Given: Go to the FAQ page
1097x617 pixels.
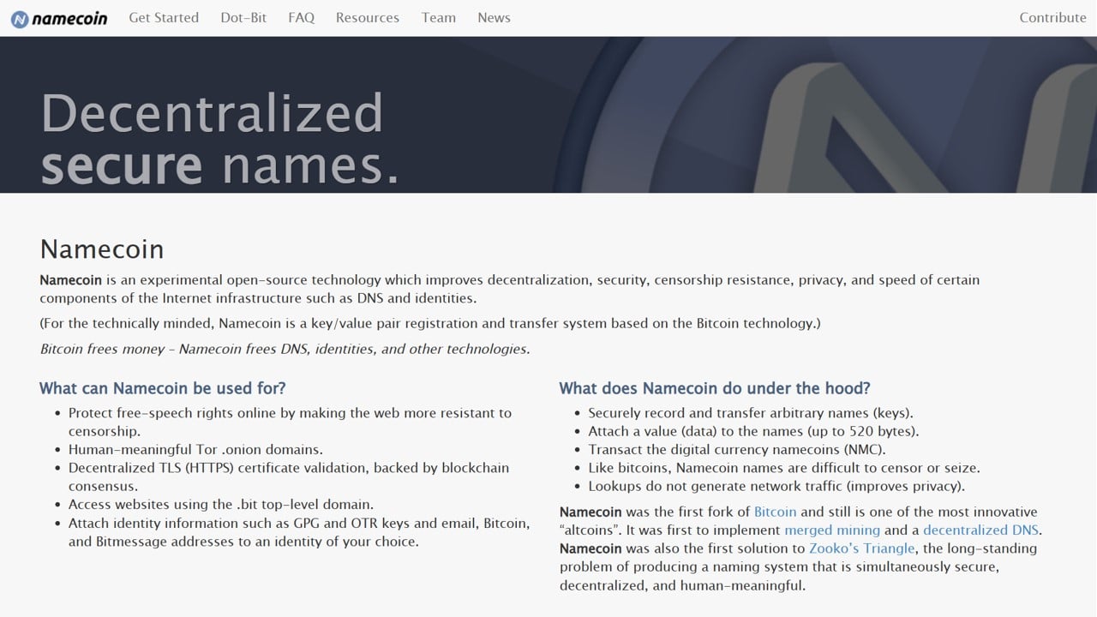Looking at the screenshot, I should [x=302, y=17].
